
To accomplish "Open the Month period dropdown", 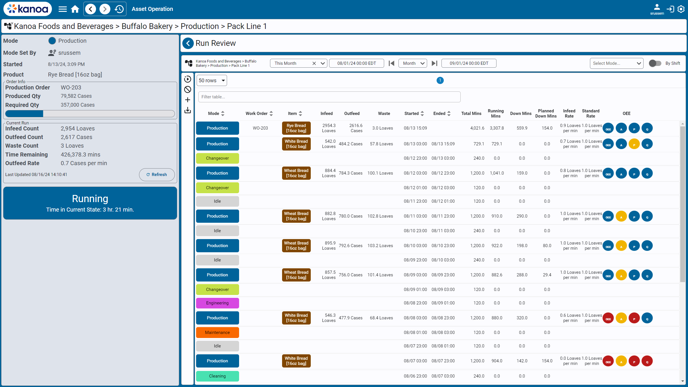I will pyautogui.click(x=413, y=63).
